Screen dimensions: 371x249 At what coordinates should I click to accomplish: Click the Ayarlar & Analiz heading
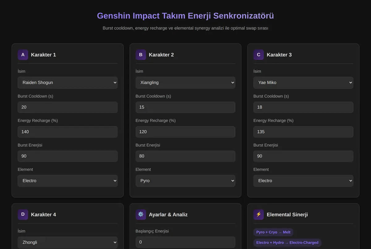click(168, 214)
